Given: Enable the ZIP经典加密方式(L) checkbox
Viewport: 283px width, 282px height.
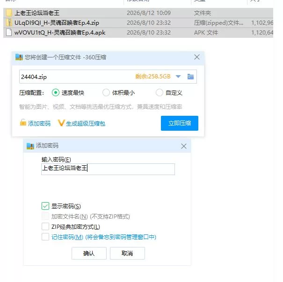Looking at the screenshot, I should (45, 226).
